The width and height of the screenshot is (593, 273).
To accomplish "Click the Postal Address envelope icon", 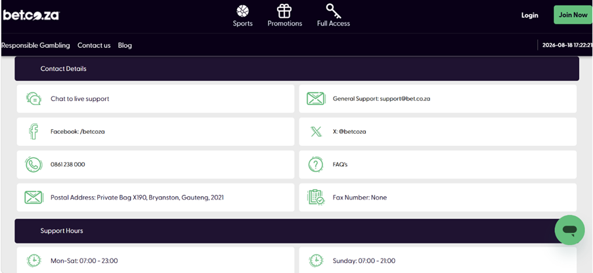I will point(33,198).
